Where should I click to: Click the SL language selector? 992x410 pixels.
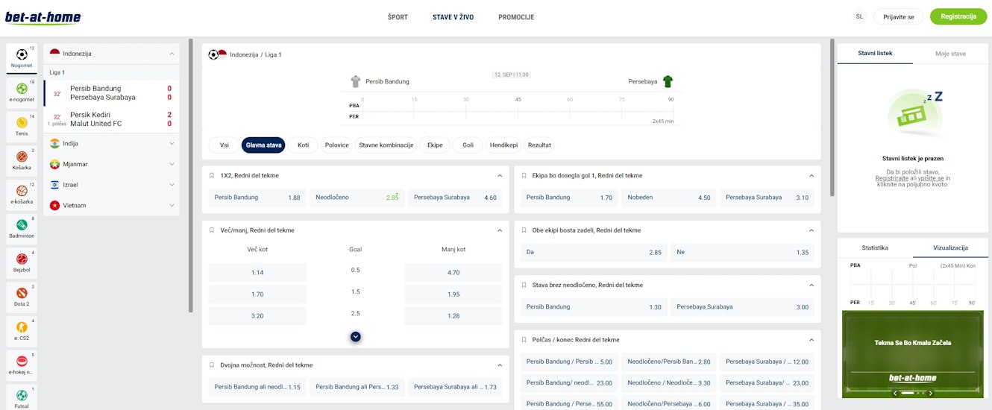coord(859,16)
